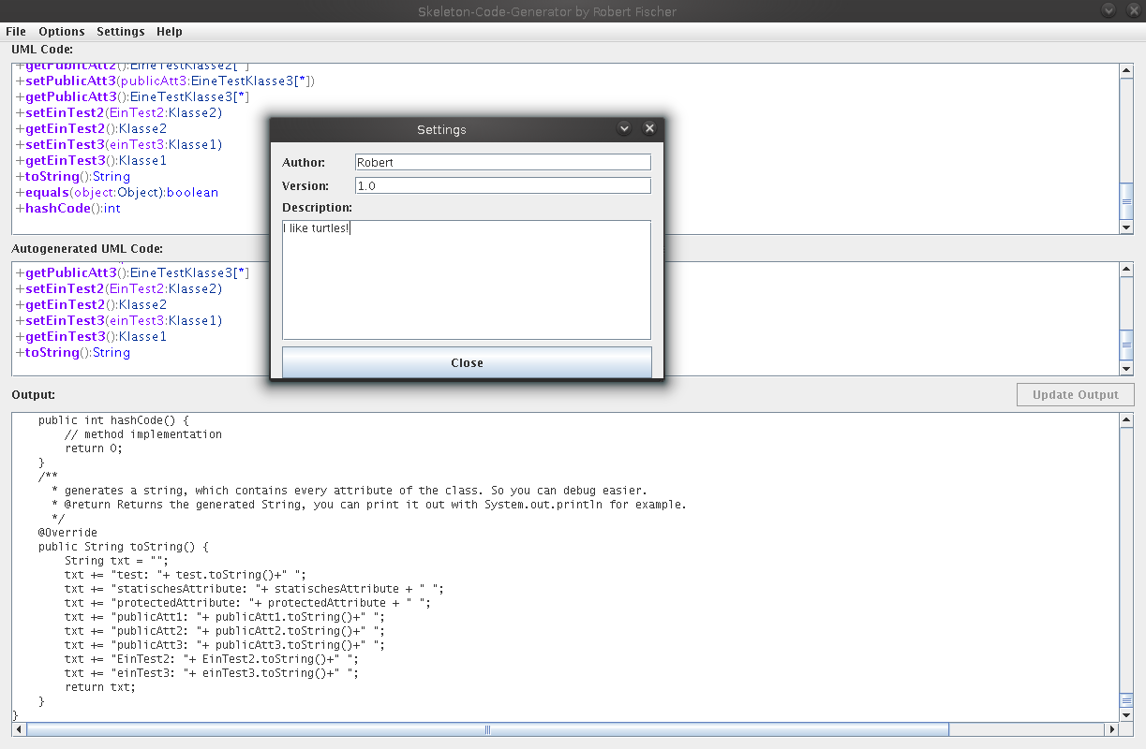
Task: Click Output horizontal scrollbar left arrow
Action: click(21, 729)
